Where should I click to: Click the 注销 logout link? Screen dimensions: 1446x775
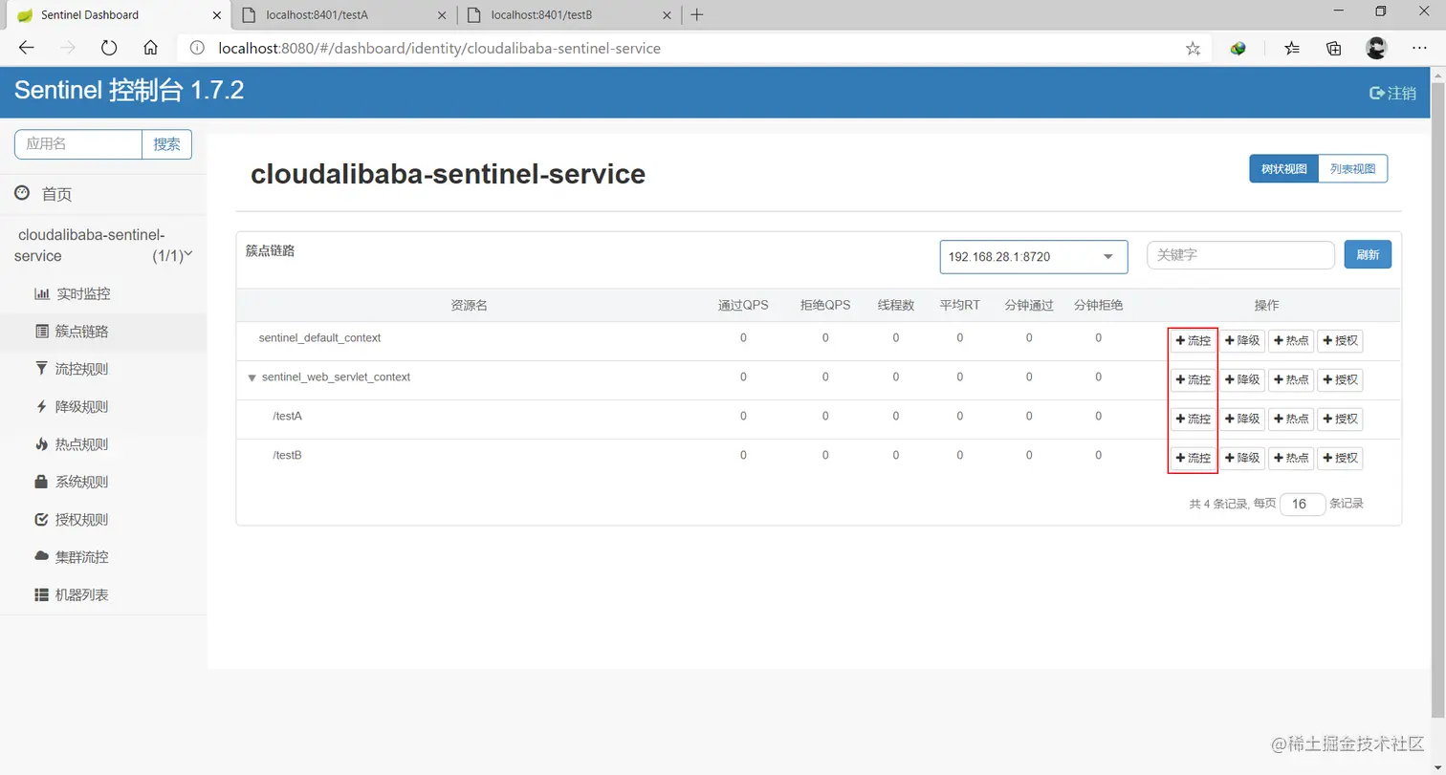pyautogui.click(x=1393, y=93)
